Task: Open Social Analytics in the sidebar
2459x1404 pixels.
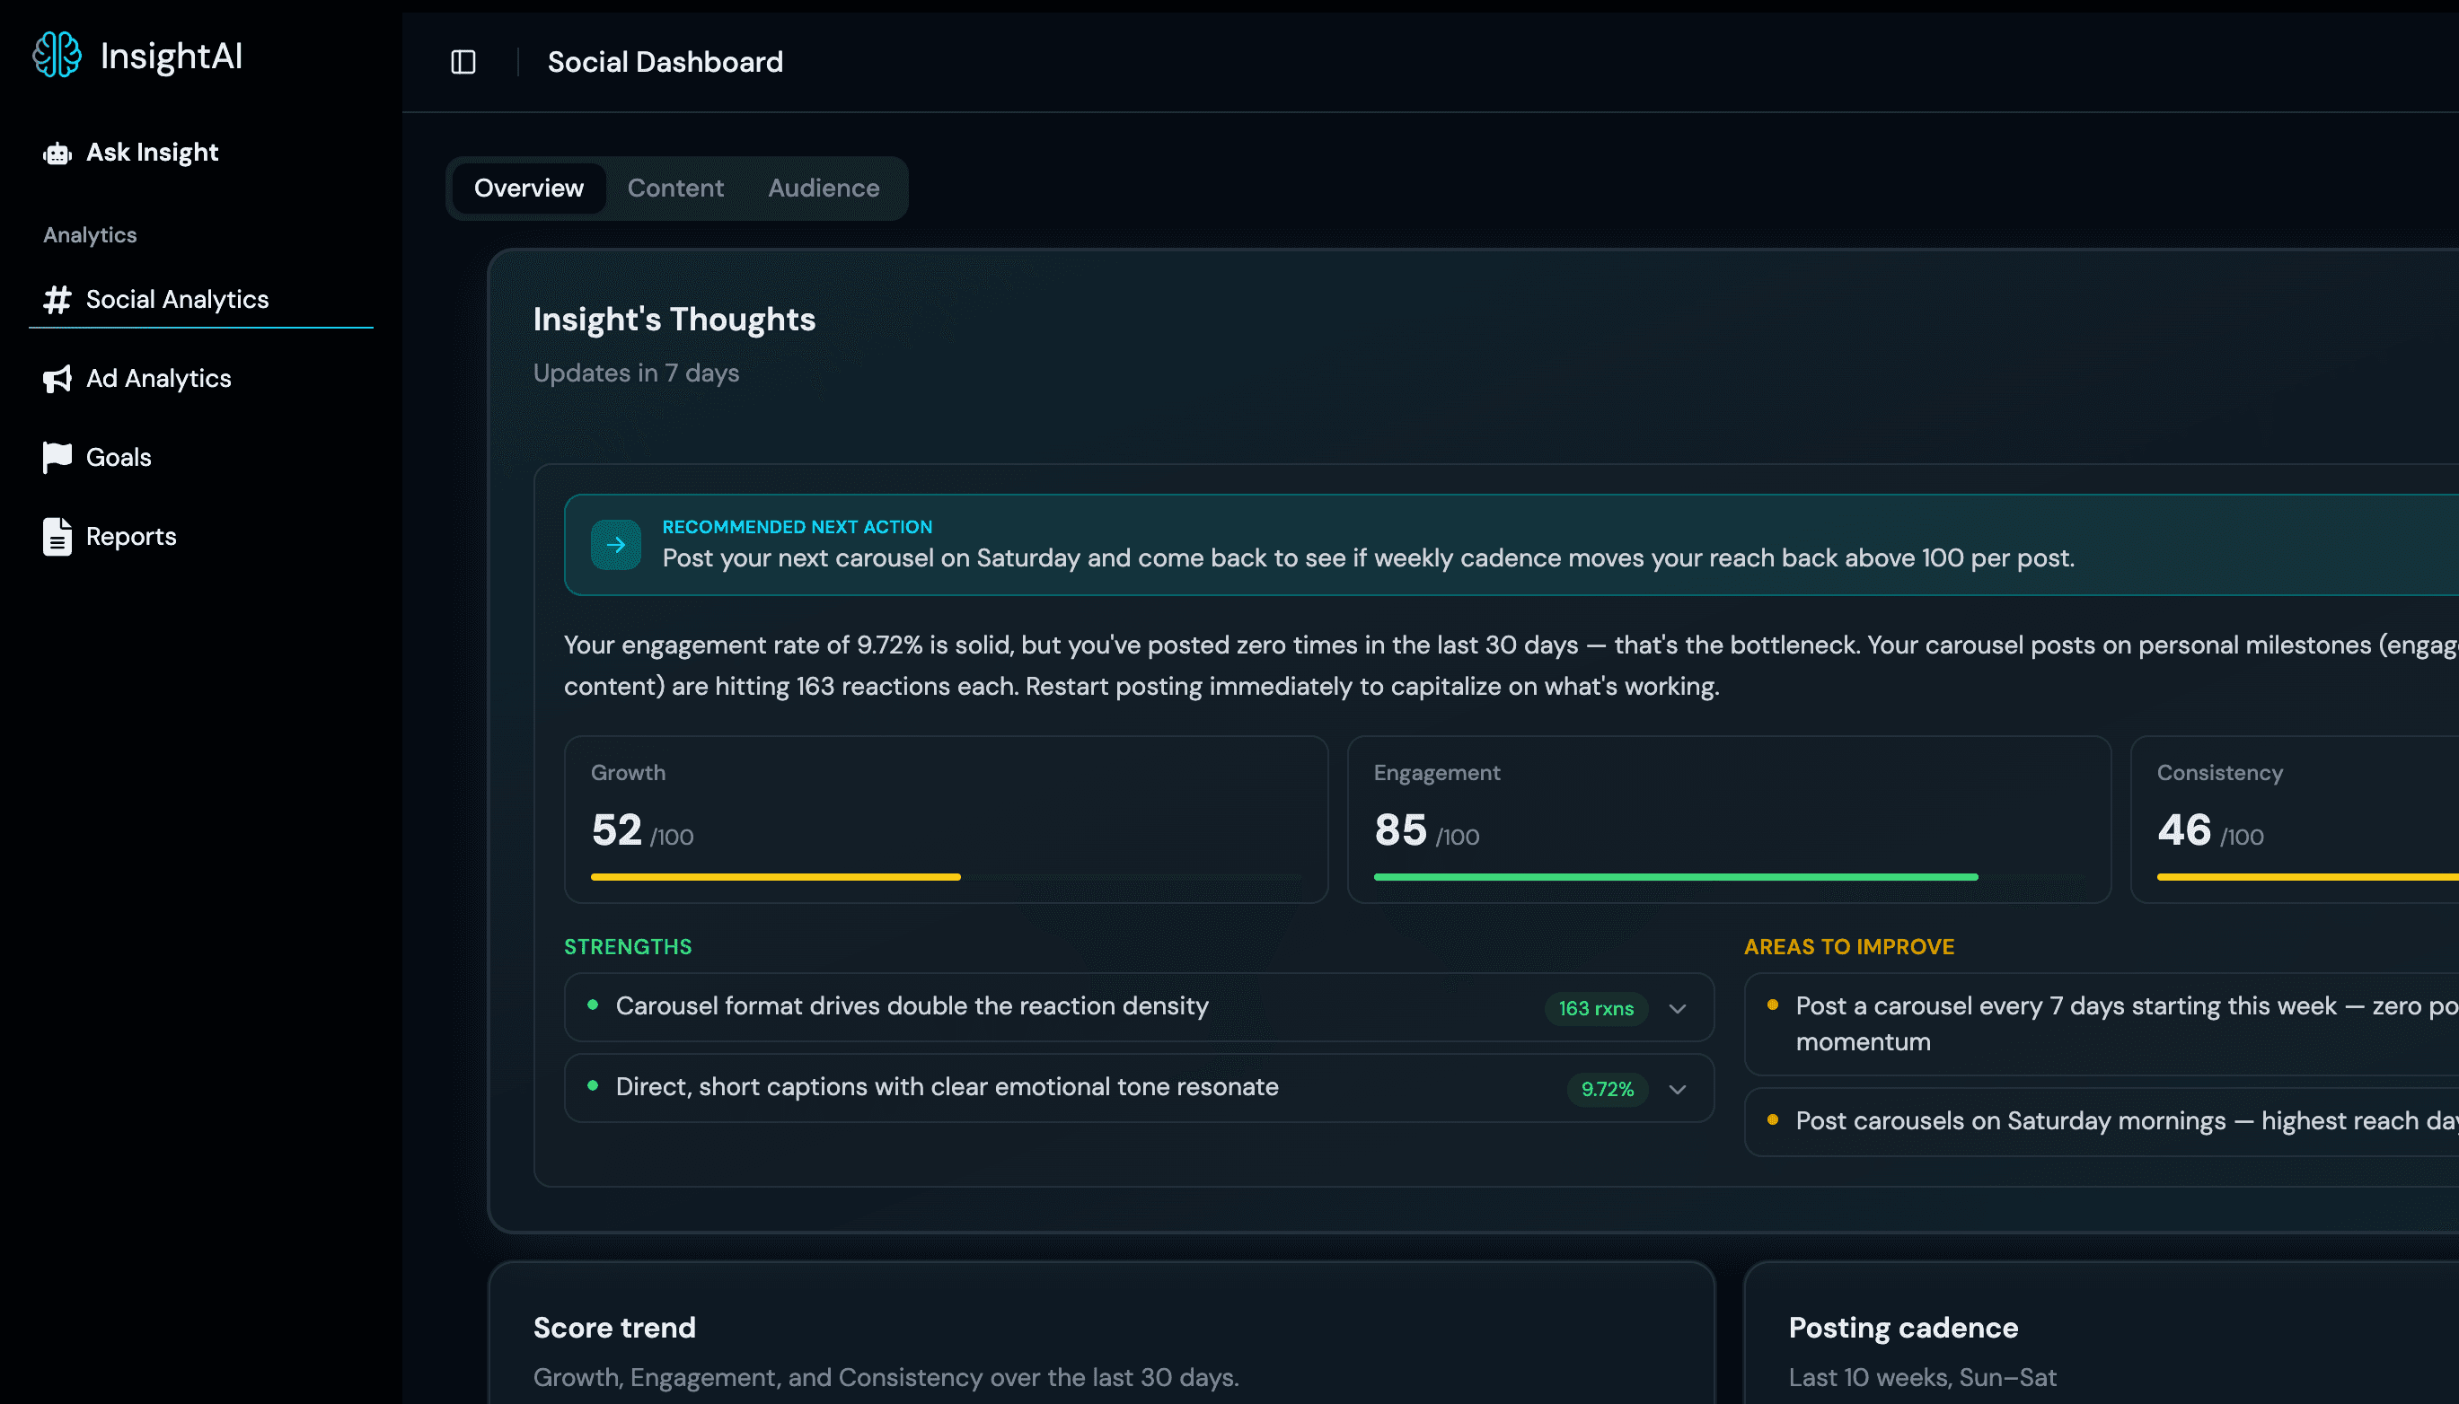Action: [x=200, y=300]
